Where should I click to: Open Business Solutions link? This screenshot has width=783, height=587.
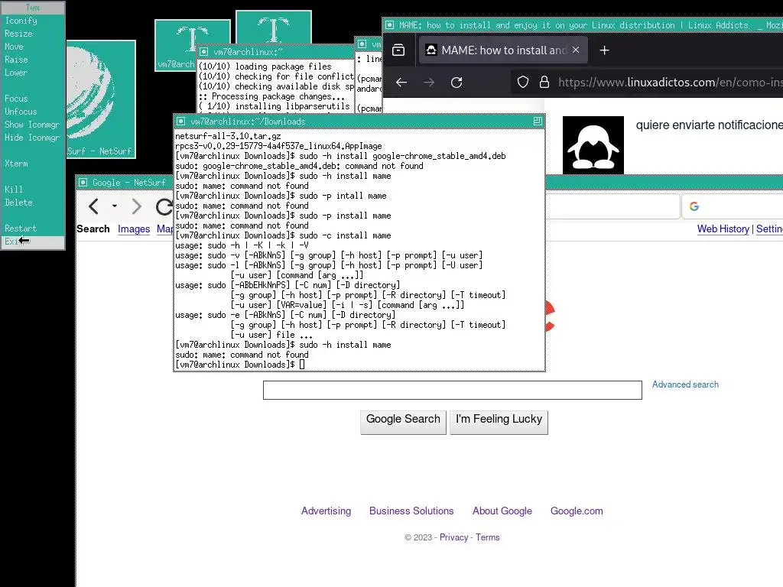[411, 511]
